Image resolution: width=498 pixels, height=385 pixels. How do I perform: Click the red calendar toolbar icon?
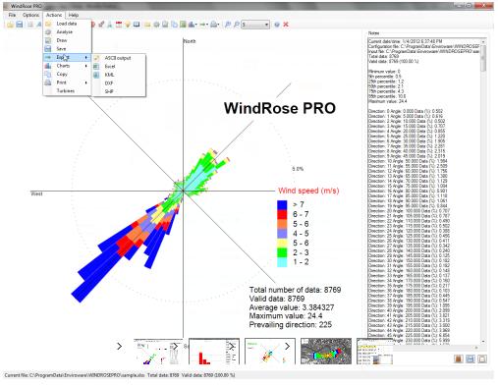pyautogui.click(x=119, y=25)
